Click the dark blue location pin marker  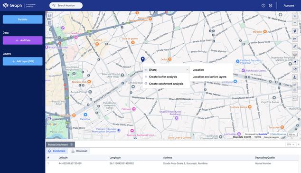point(142,59)
